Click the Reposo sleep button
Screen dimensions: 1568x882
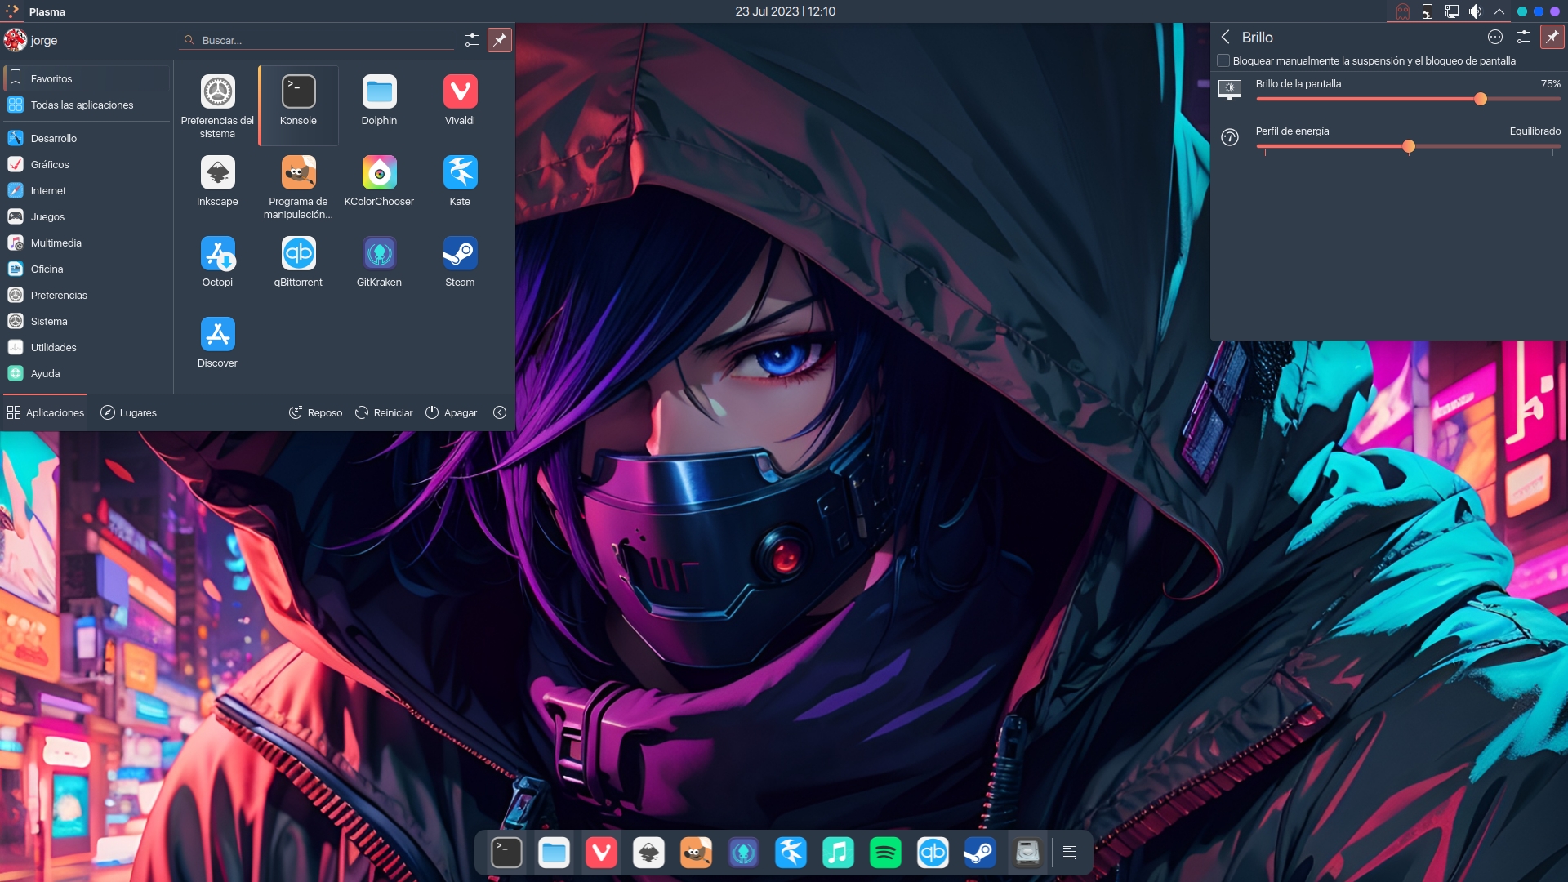pyautogui.click(x=315, y=412)
